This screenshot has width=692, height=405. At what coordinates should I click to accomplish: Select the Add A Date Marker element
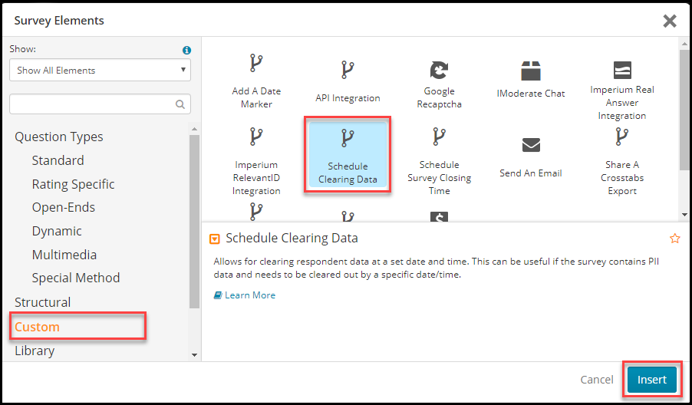click(256, 82)
